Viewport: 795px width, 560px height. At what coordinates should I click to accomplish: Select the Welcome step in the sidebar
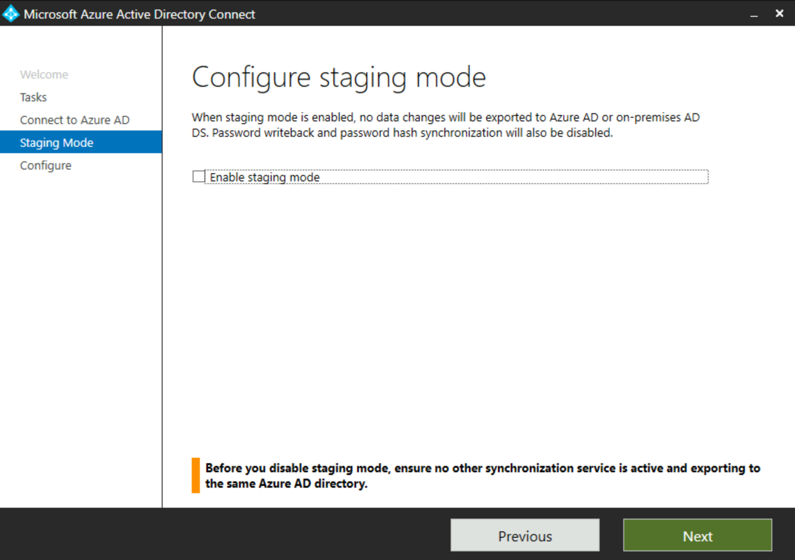pyautogui.click(x=44, y=74)
